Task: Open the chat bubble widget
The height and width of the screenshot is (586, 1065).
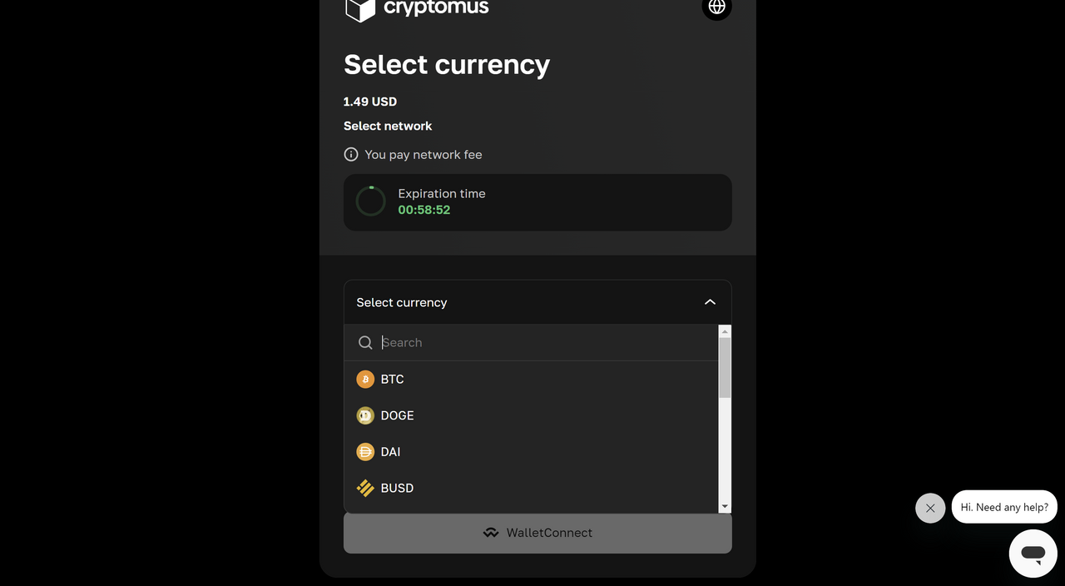Action: coord(1033,554)
